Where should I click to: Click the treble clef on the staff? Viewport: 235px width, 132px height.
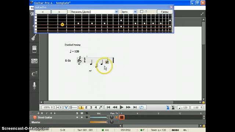click(x=79, y=60)
